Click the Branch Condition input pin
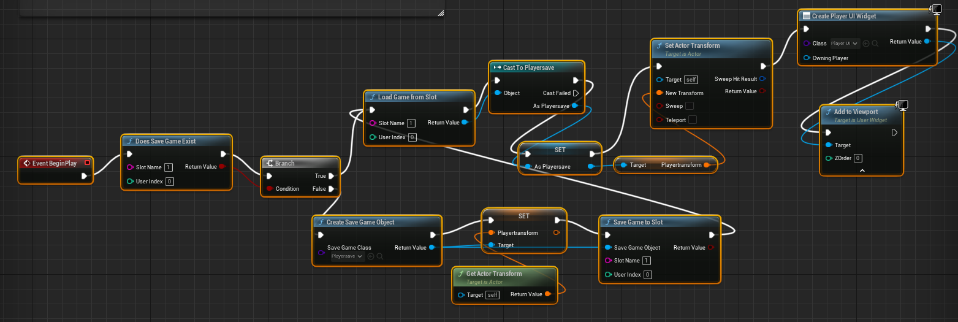The image size is (958, 322). (x=270, y=189)
